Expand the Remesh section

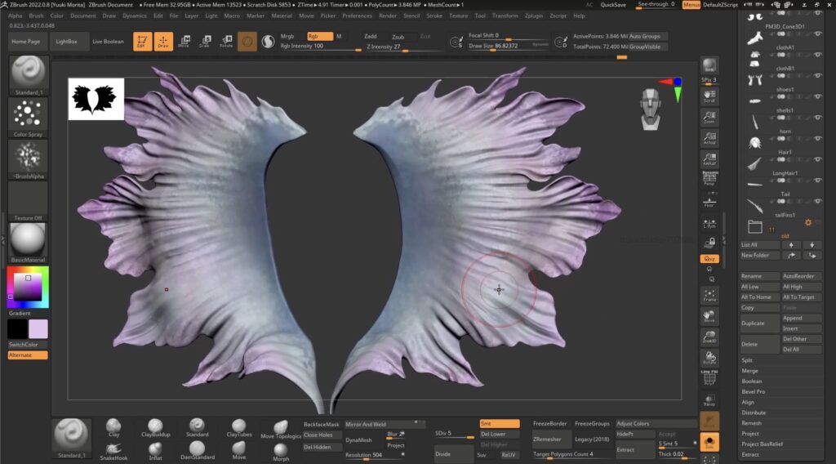click(751, 423)
